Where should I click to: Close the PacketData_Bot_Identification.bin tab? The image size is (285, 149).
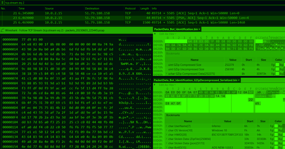pyautogui.click(x=199, y=29)
